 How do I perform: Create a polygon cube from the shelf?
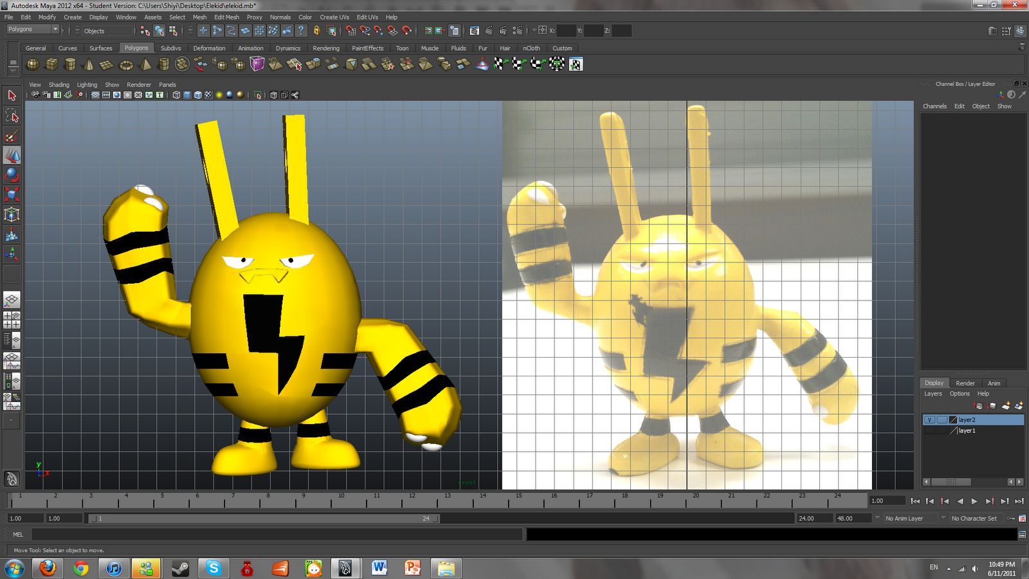[x=51, y=64]
